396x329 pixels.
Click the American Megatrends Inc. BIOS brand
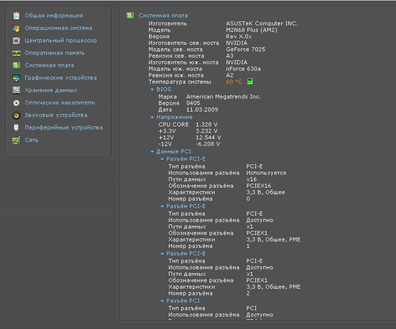223,97
